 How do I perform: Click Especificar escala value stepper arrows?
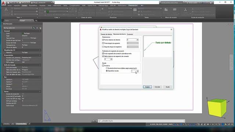point(138,71)
